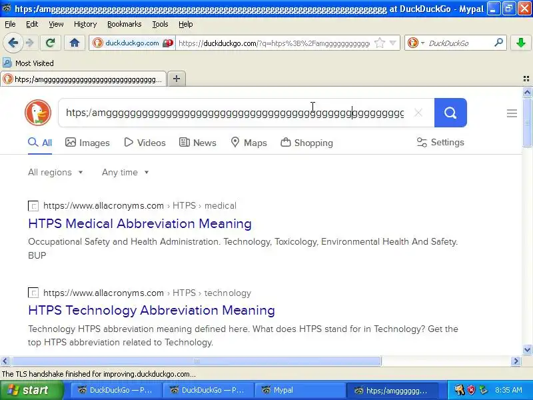Switch to the News tab
Screen dimensions: 533x400
[x=197, y=143]
